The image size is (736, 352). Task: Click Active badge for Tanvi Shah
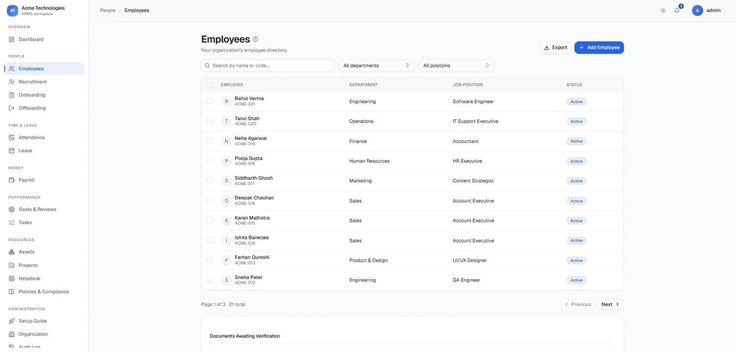577,121
